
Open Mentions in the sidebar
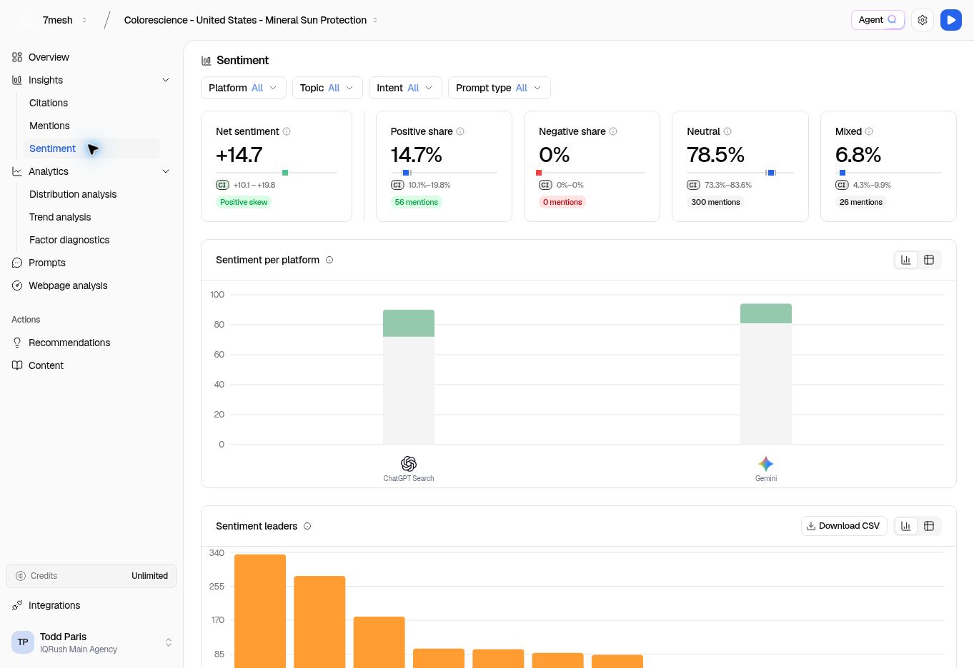49,126
